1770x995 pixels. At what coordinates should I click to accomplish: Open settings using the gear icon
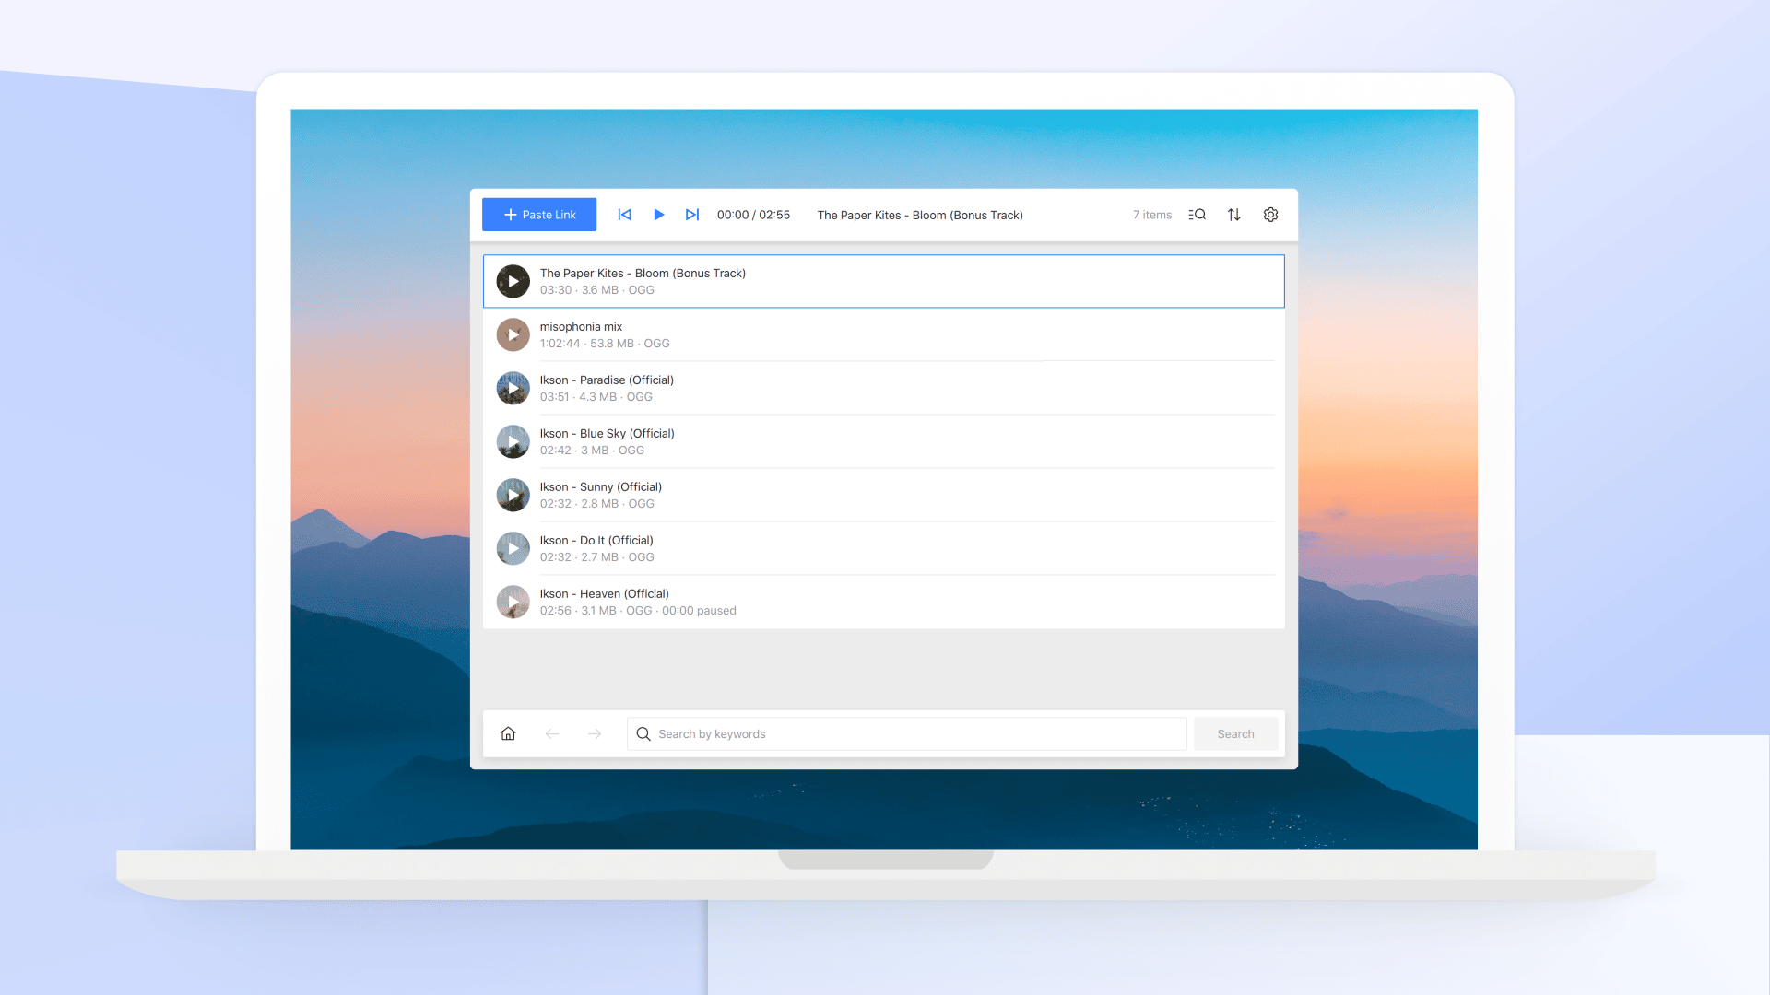1269,215
